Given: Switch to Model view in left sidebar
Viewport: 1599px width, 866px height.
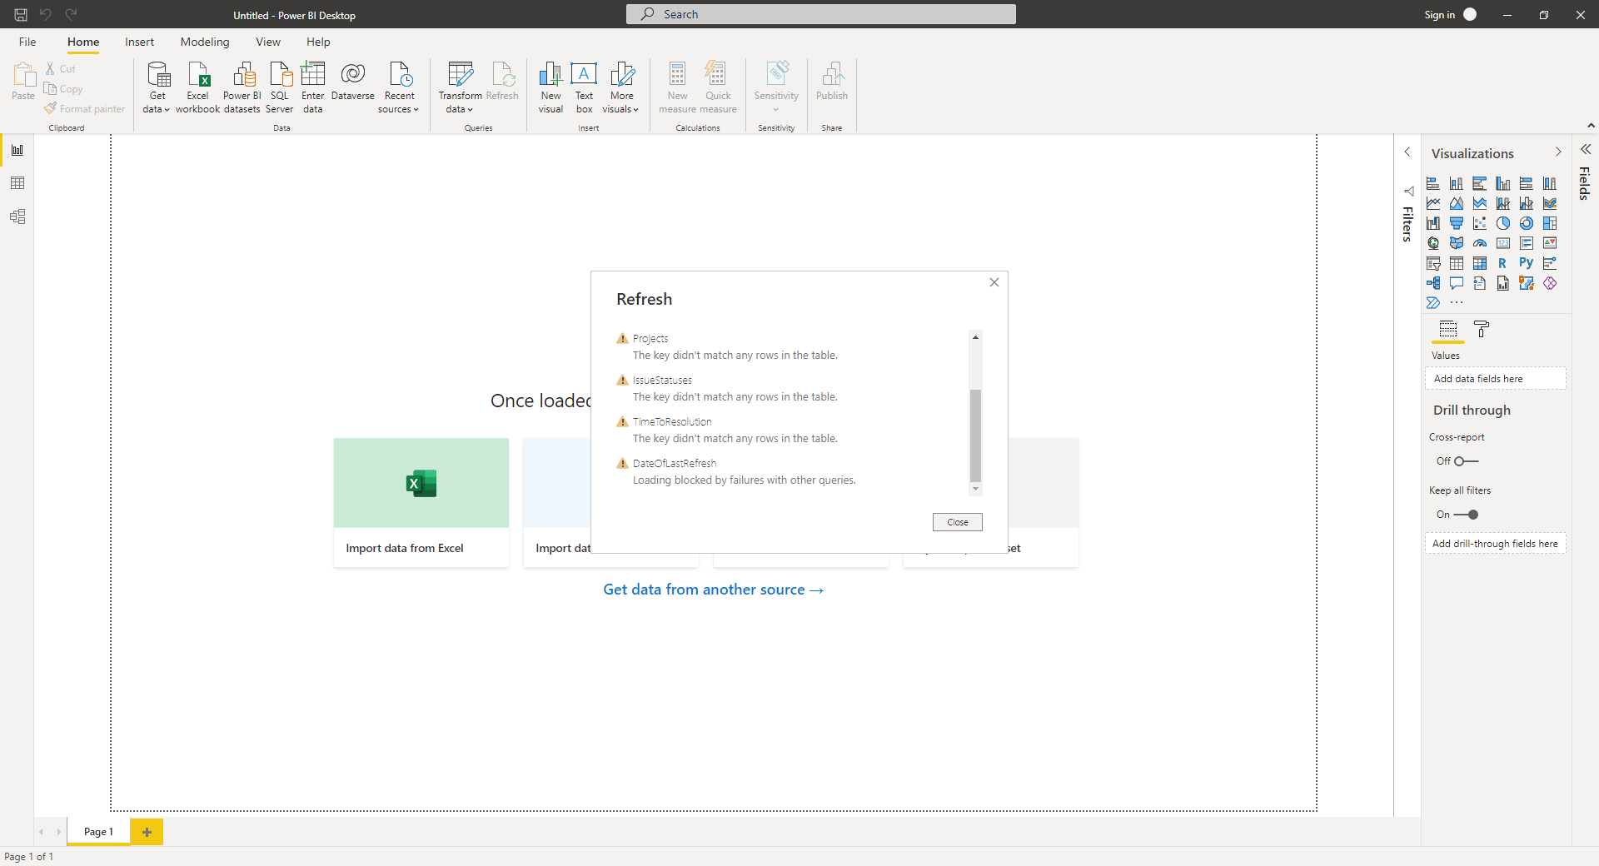Looking at the screenshot, I should pos(17,216).
